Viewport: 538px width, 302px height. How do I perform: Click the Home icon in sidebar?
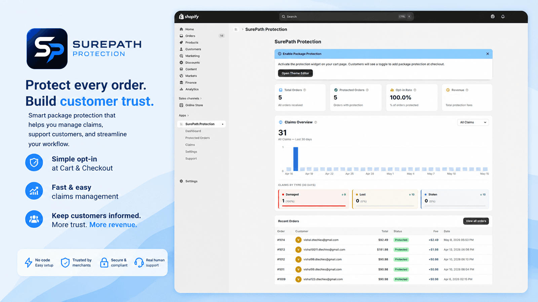coord(181,29)
